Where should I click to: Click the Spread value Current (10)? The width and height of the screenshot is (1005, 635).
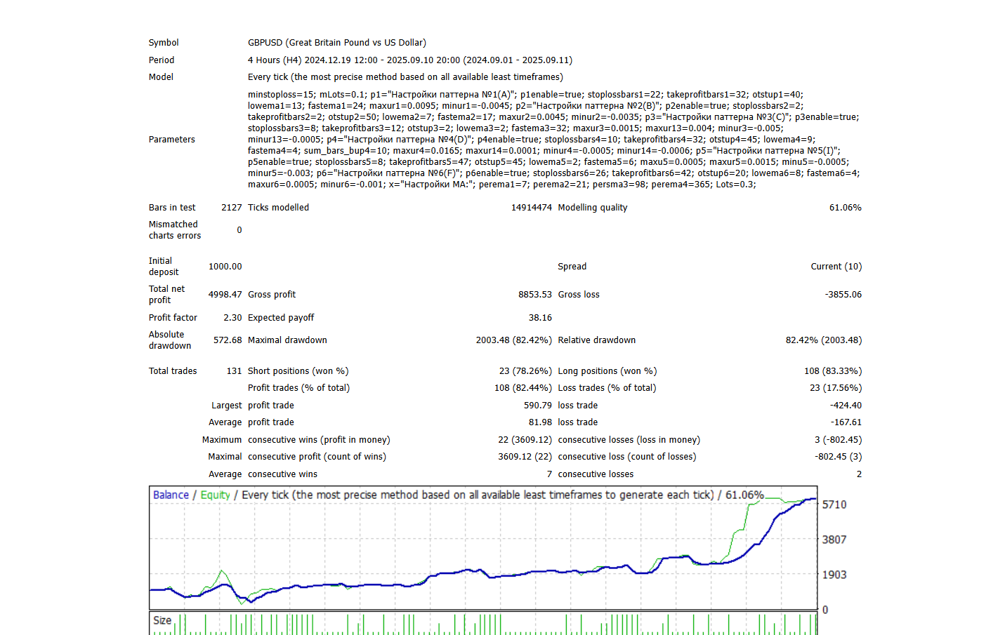tap(836, 267)
